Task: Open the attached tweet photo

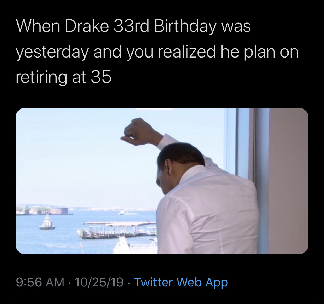Action: 162,180
